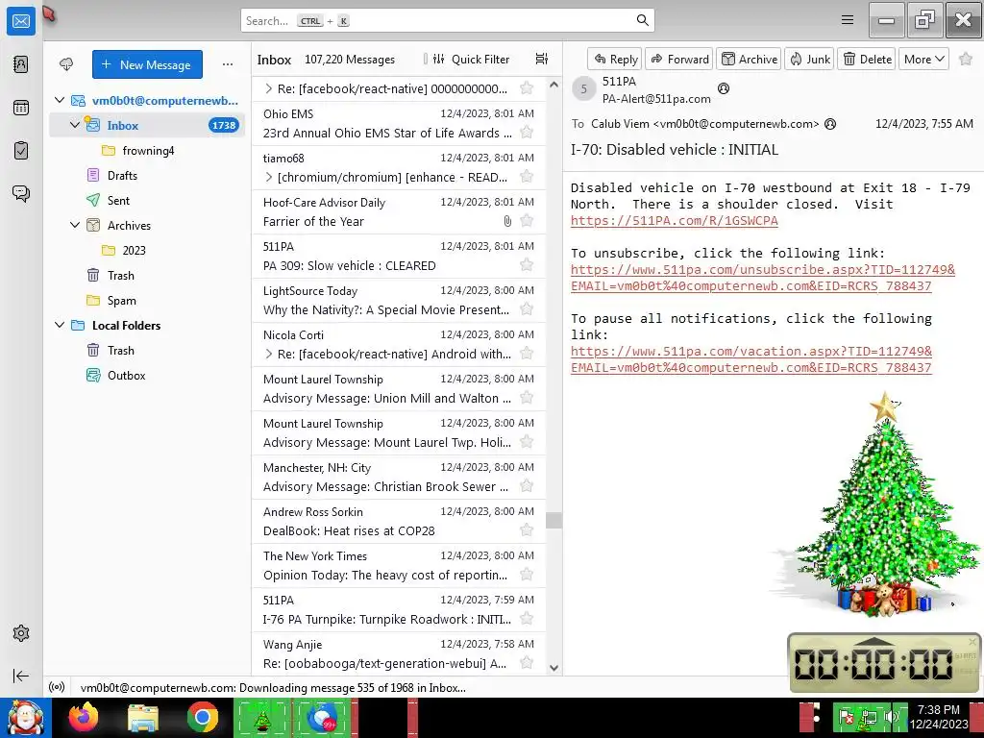
Task: Open the Chat space
Action: pyautogui.click(x=21, y=193)
